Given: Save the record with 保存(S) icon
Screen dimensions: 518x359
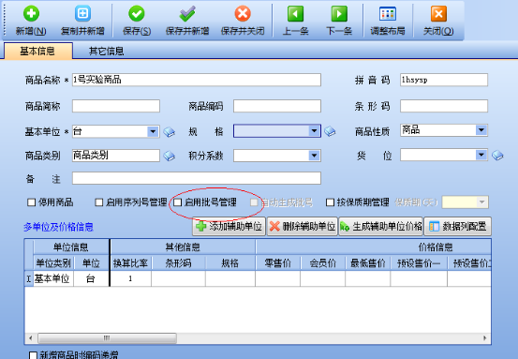Looking at the screenshot, I should click(137, 13).
